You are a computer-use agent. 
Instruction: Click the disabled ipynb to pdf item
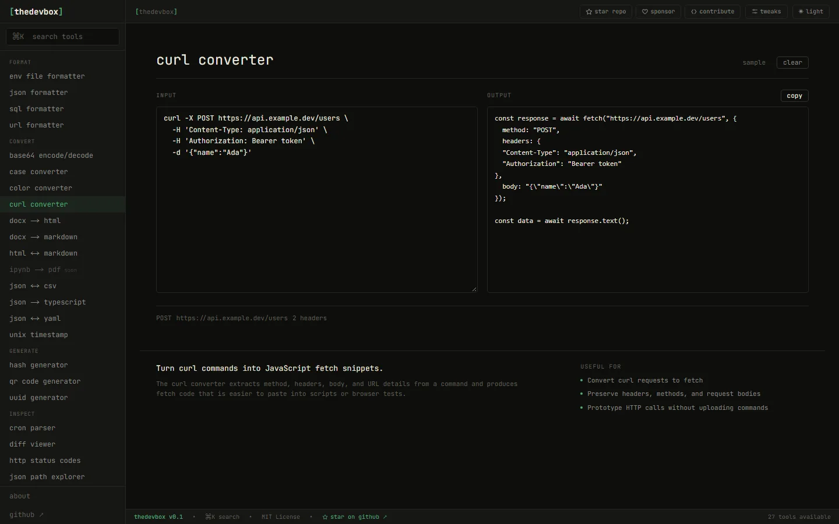click(62, 270)
